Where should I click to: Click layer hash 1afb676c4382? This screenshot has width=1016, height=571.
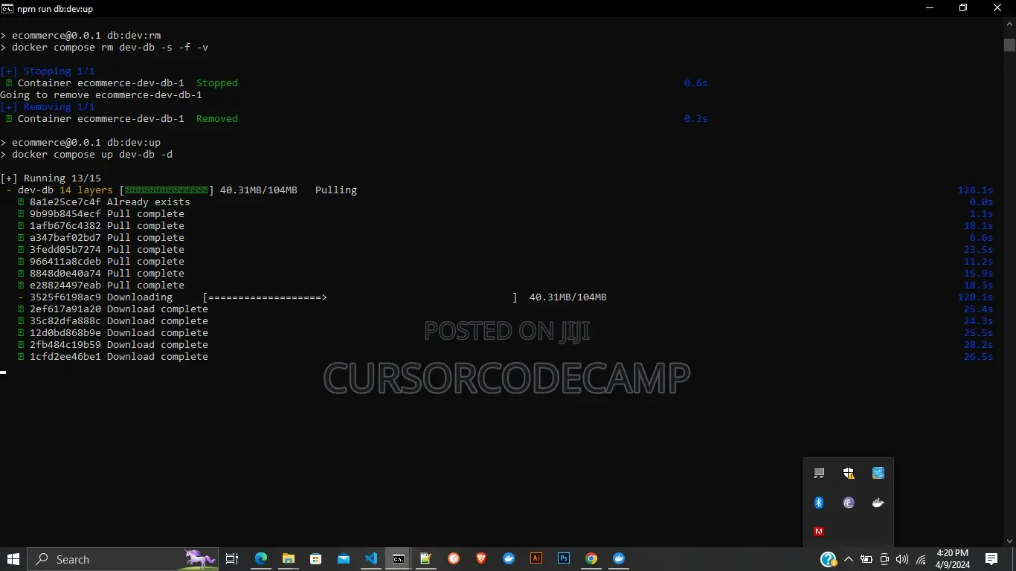tap(65, 226)
